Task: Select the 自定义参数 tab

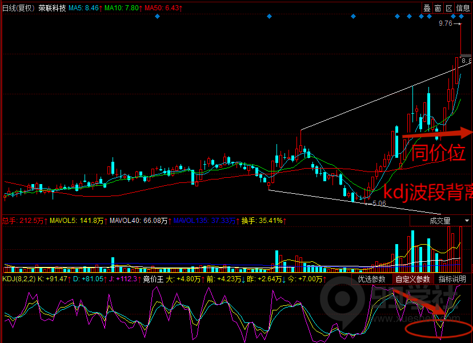Action: 412,279
